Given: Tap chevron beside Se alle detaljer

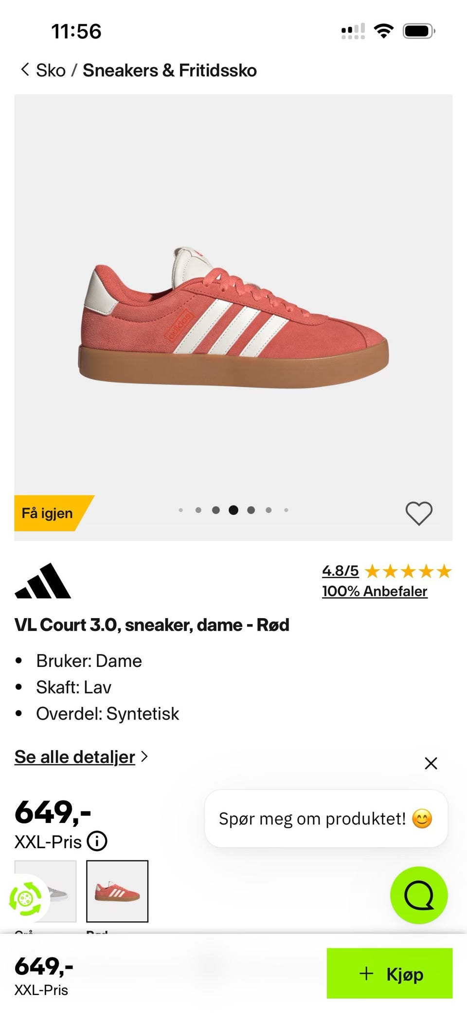Looking at the screenshot, I should point(144,757).
